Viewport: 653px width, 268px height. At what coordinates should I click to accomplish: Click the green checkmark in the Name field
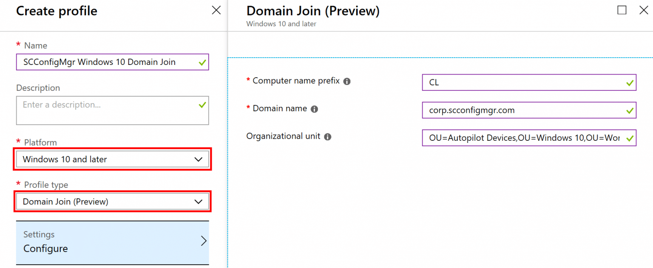pos(203,62)
